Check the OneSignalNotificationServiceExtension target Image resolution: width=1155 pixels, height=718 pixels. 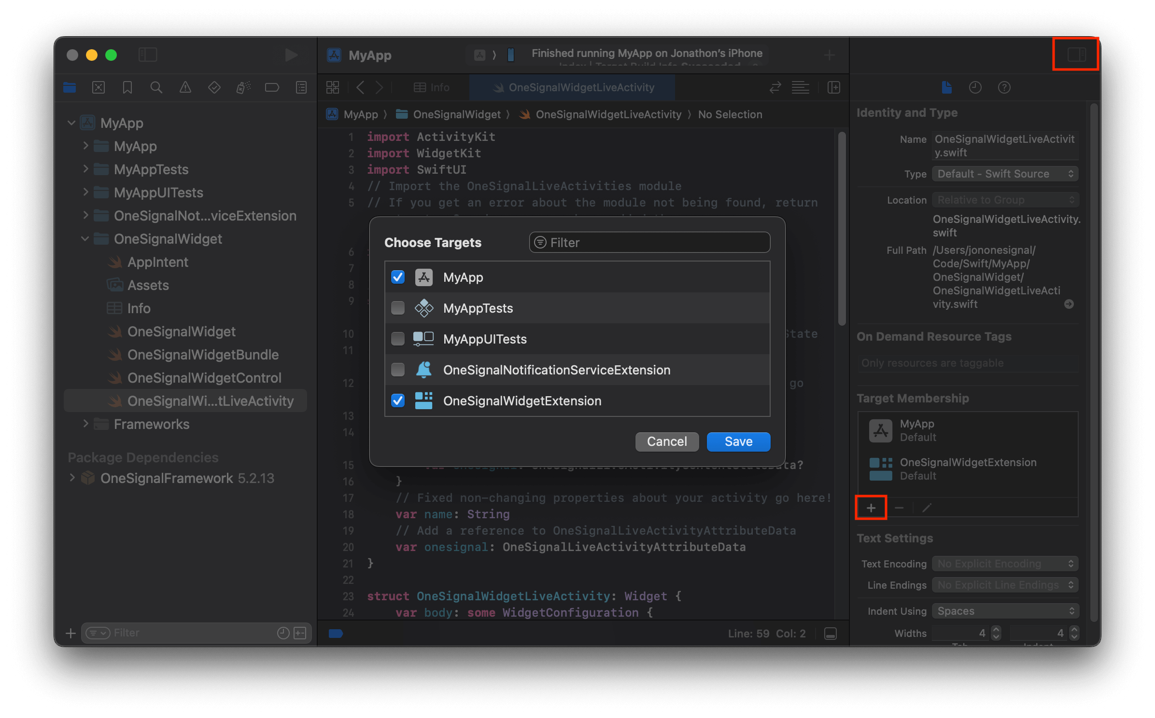coord(398,370)
